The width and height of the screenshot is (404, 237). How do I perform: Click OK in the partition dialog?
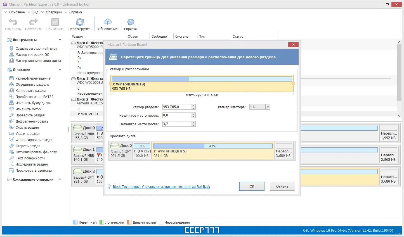tap(252, 186)
